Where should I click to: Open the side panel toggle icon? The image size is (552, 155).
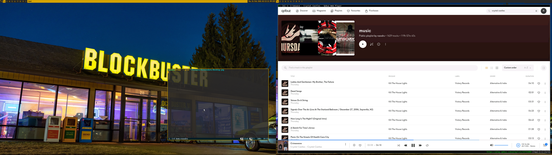tap(543, 68)
